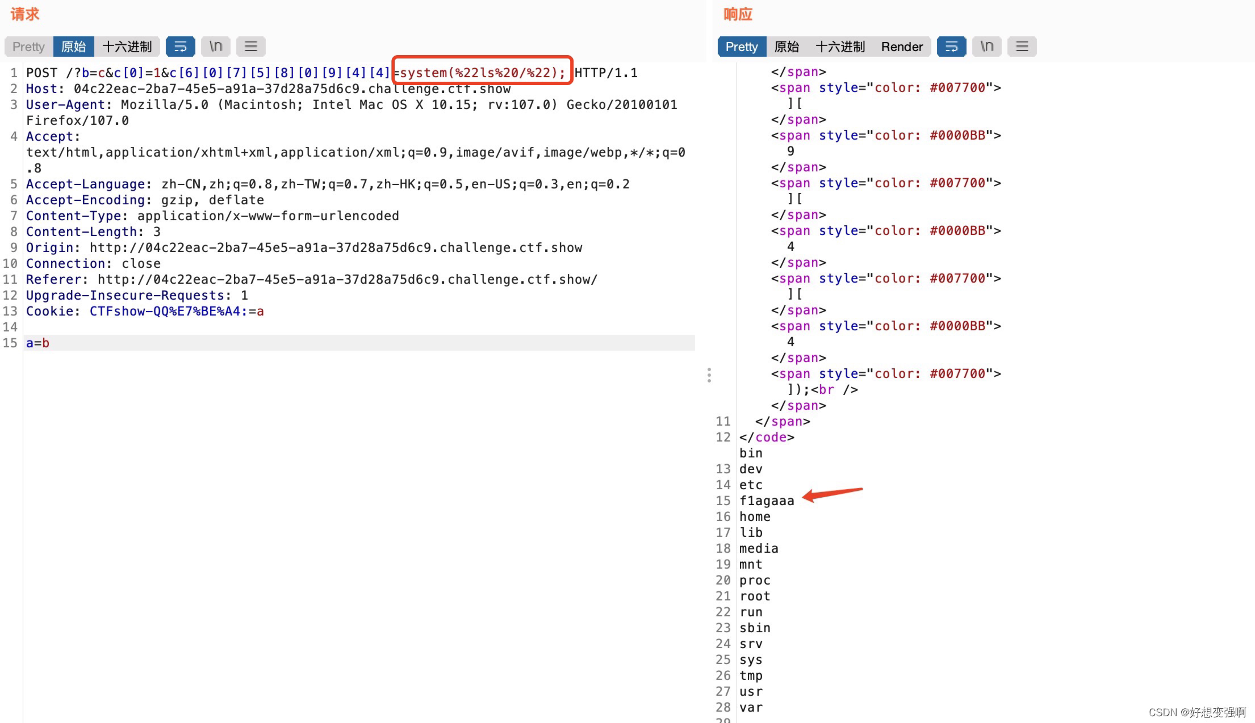Toggle show newlines \n in response panel
Image resolution: width=1255 pixels, height=723 pixels.
(x=987, y=47)
